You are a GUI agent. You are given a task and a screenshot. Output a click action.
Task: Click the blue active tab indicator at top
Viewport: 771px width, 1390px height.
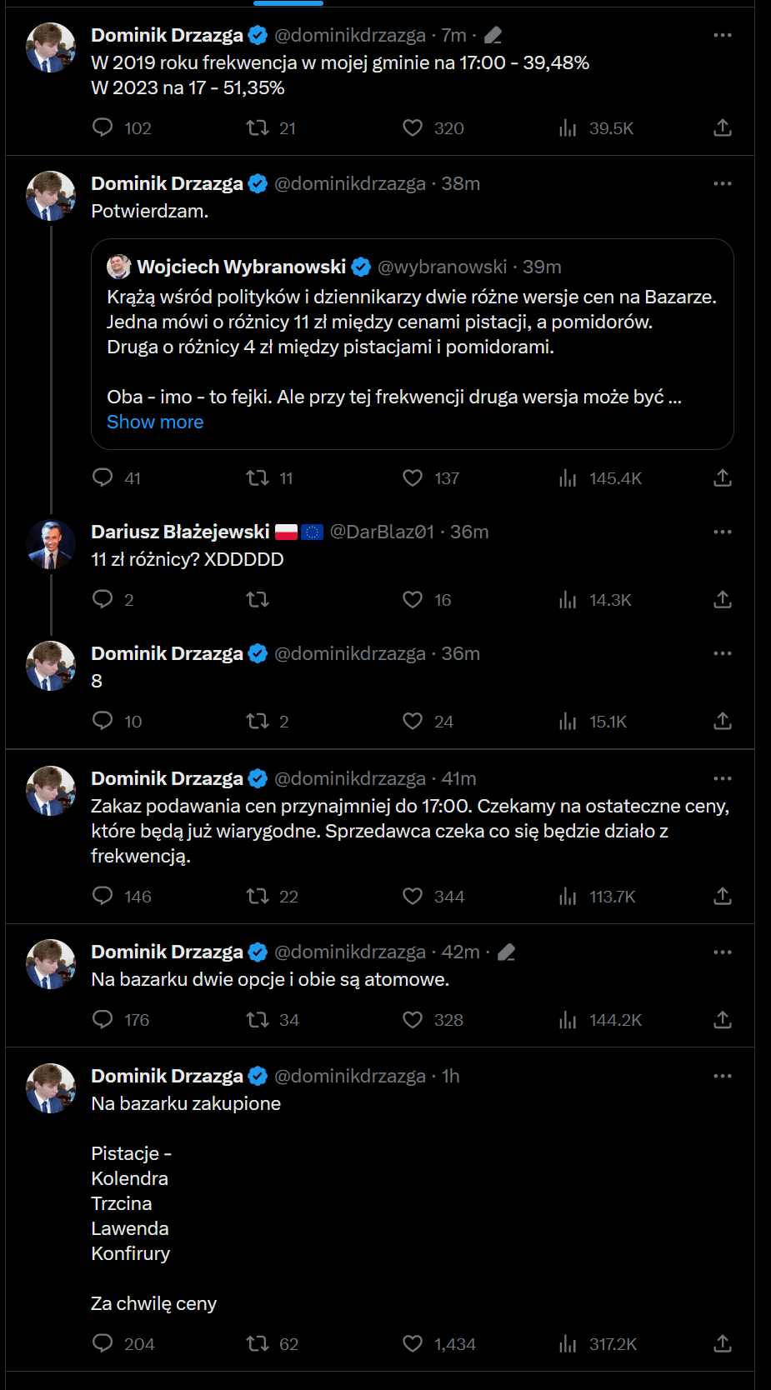(288, 3)
